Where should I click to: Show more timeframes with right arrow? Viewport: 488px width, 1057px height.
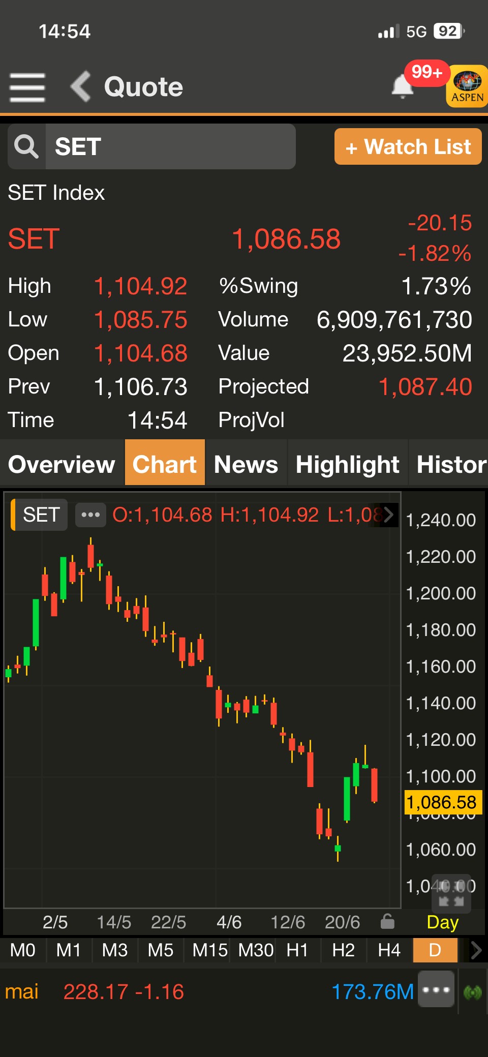[x=476, y=950]
